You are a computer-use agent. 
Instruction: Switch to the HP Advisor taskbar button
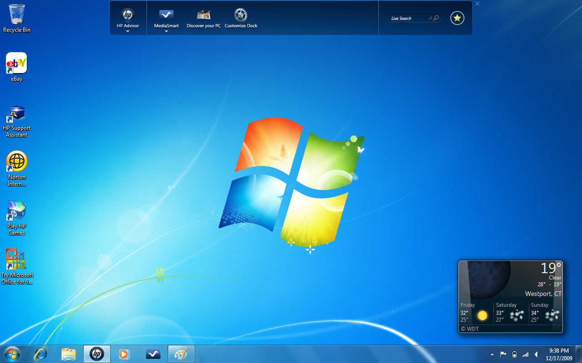[96, 354]
